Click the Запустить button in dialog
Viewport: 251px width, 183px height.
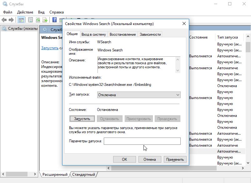pos(82,119)
